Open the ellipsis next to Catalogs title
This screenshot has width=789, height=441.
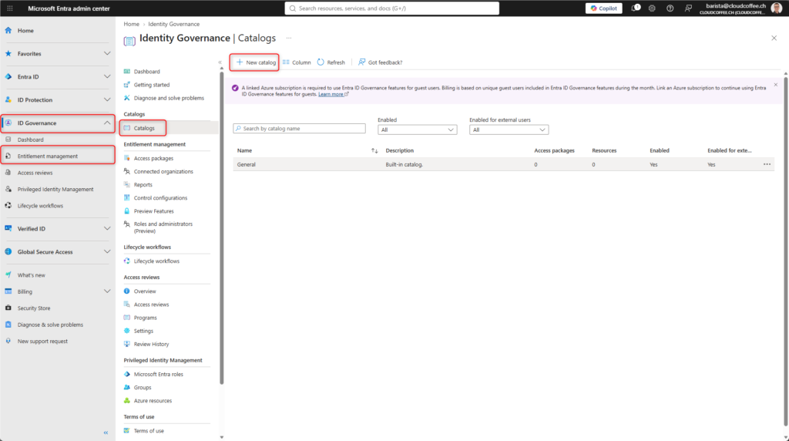click(x=289, y=38)
